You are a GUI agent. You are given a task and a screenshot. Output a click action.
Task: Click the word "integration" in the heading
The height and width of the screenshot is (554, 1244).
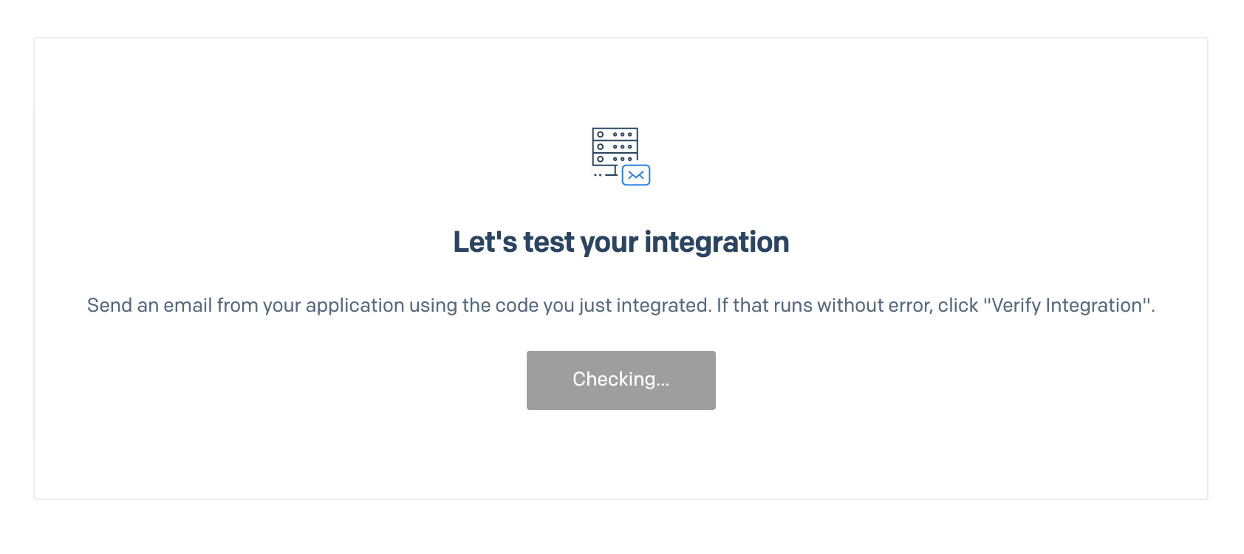[x=717, y=242]
